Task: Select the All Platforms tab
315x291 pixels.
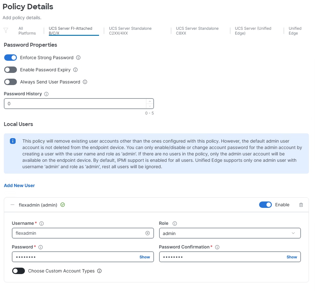Action: click(x=27, y=31)
